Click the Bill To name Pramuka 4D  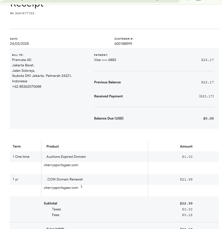22,60
